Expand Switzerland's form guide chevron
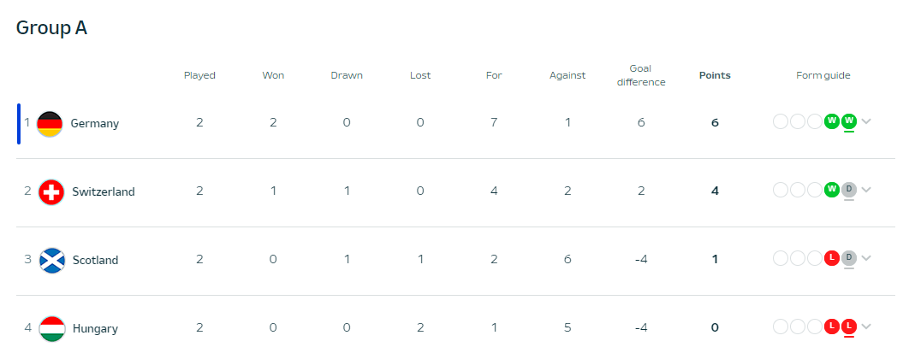Screen dimensions: 909x359 tap(866, 190)
